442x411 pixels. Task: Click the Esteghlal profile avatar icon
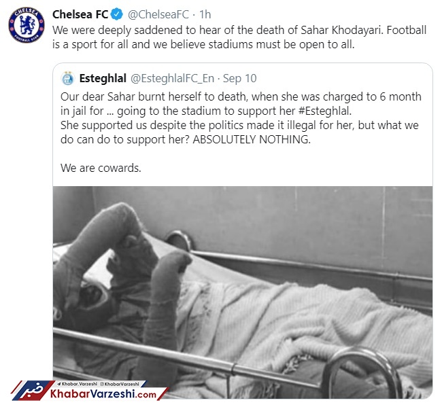coord(67,78)
